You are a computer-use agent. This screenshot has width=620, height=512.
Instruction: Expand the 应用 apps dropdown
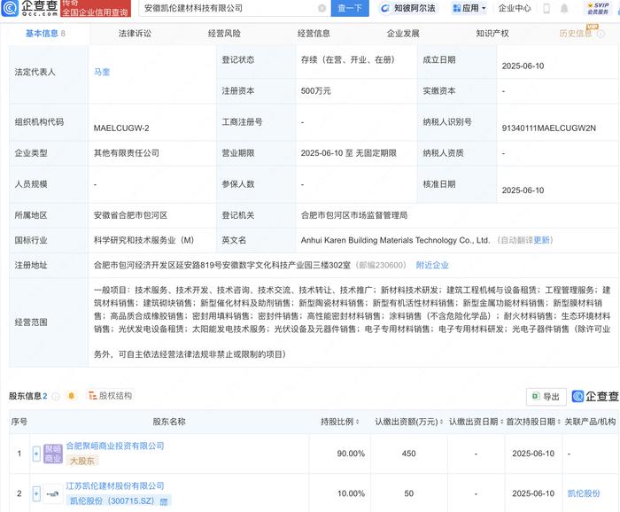click(469, 8)
